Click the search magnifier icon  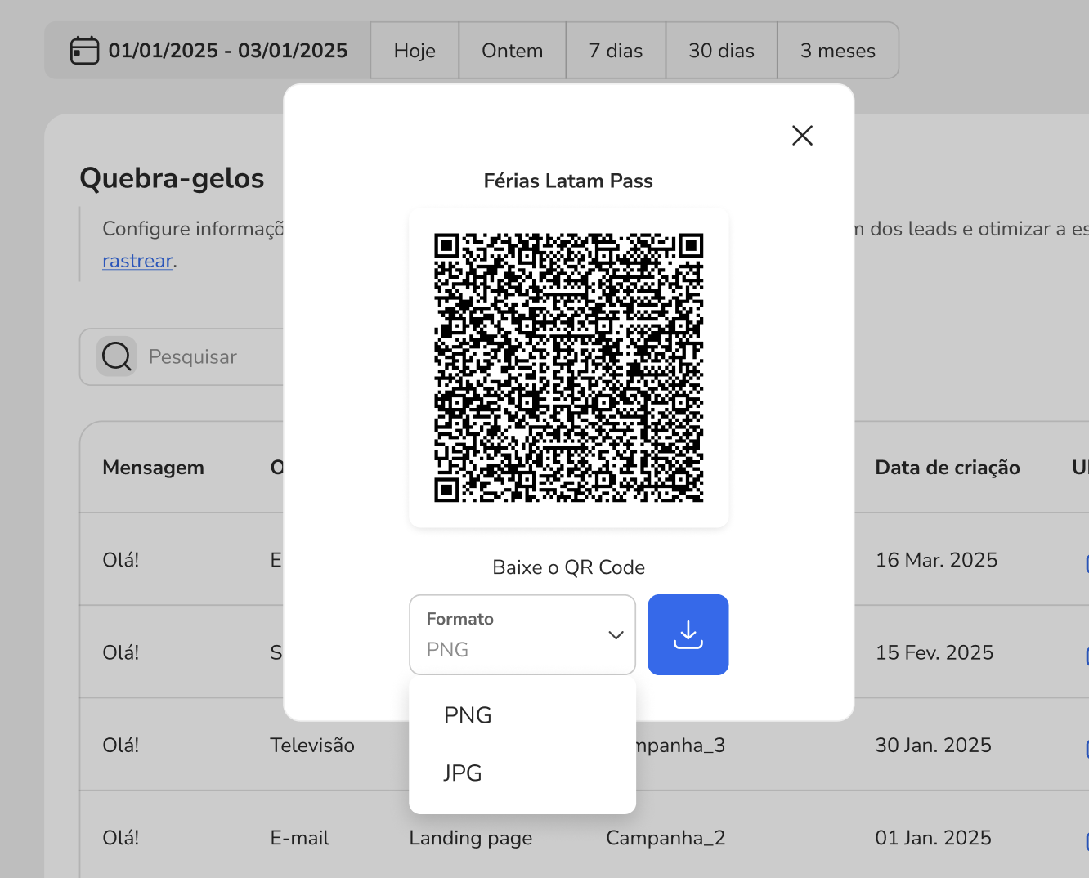pos(117,356)
